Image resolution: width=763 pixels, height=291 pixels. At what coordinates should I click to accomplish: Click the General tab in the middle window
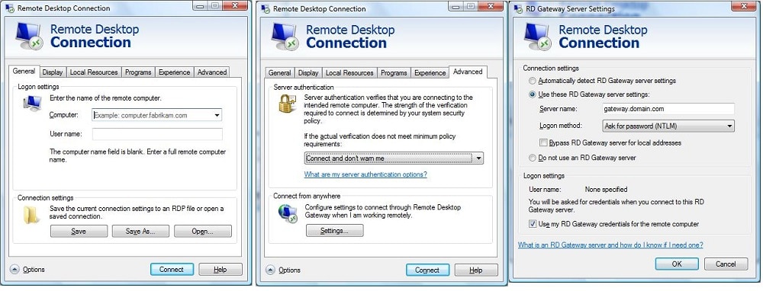[x=279, y=72]
